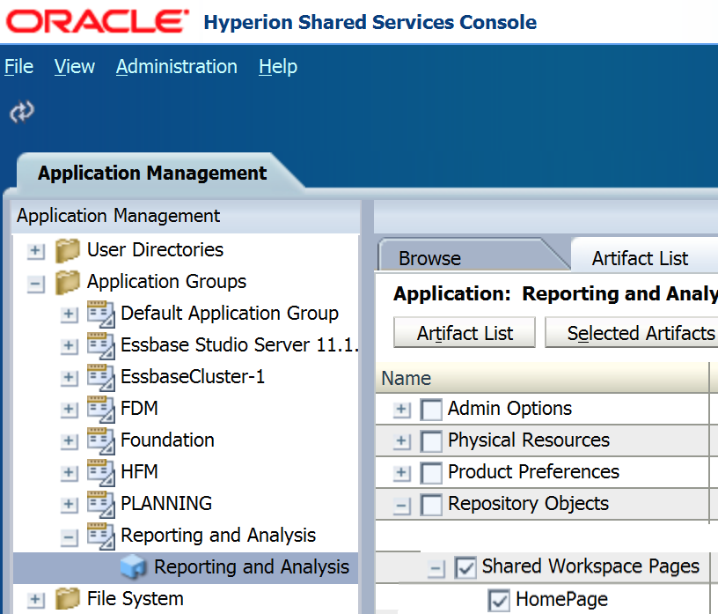Click the Application Groups folder icon
The width and height of the screenshot is (718, 614).
pyautogui.click(x=68, y=282)
